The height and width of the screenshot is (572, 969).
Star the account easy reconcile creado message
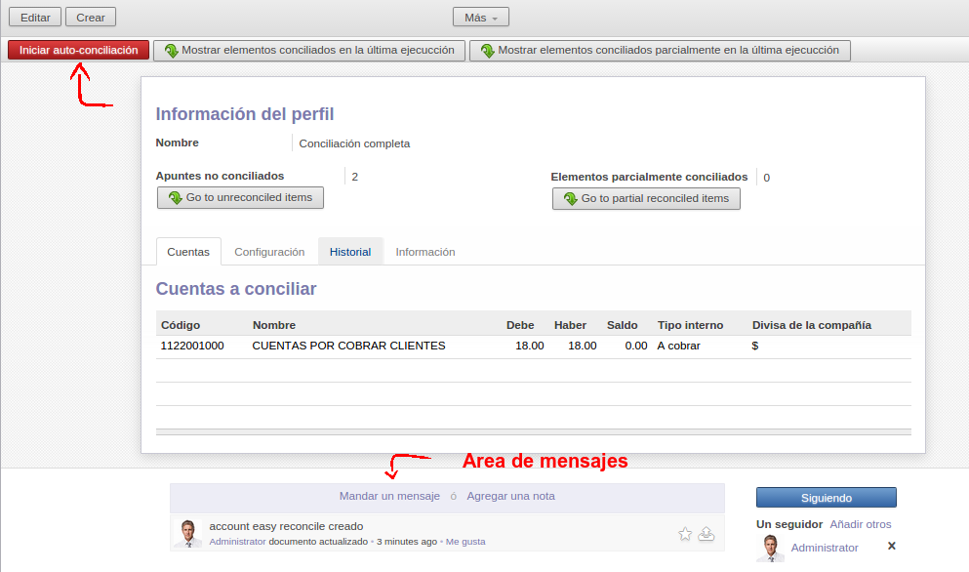click(x=685, y=534)
